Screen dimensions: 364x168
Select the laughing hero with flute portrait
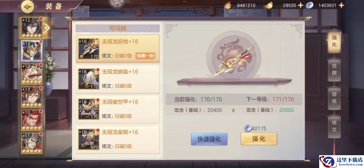point(32,74)
